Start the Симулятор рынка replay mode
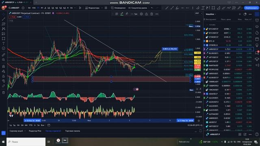 click(x=138, y=8)
